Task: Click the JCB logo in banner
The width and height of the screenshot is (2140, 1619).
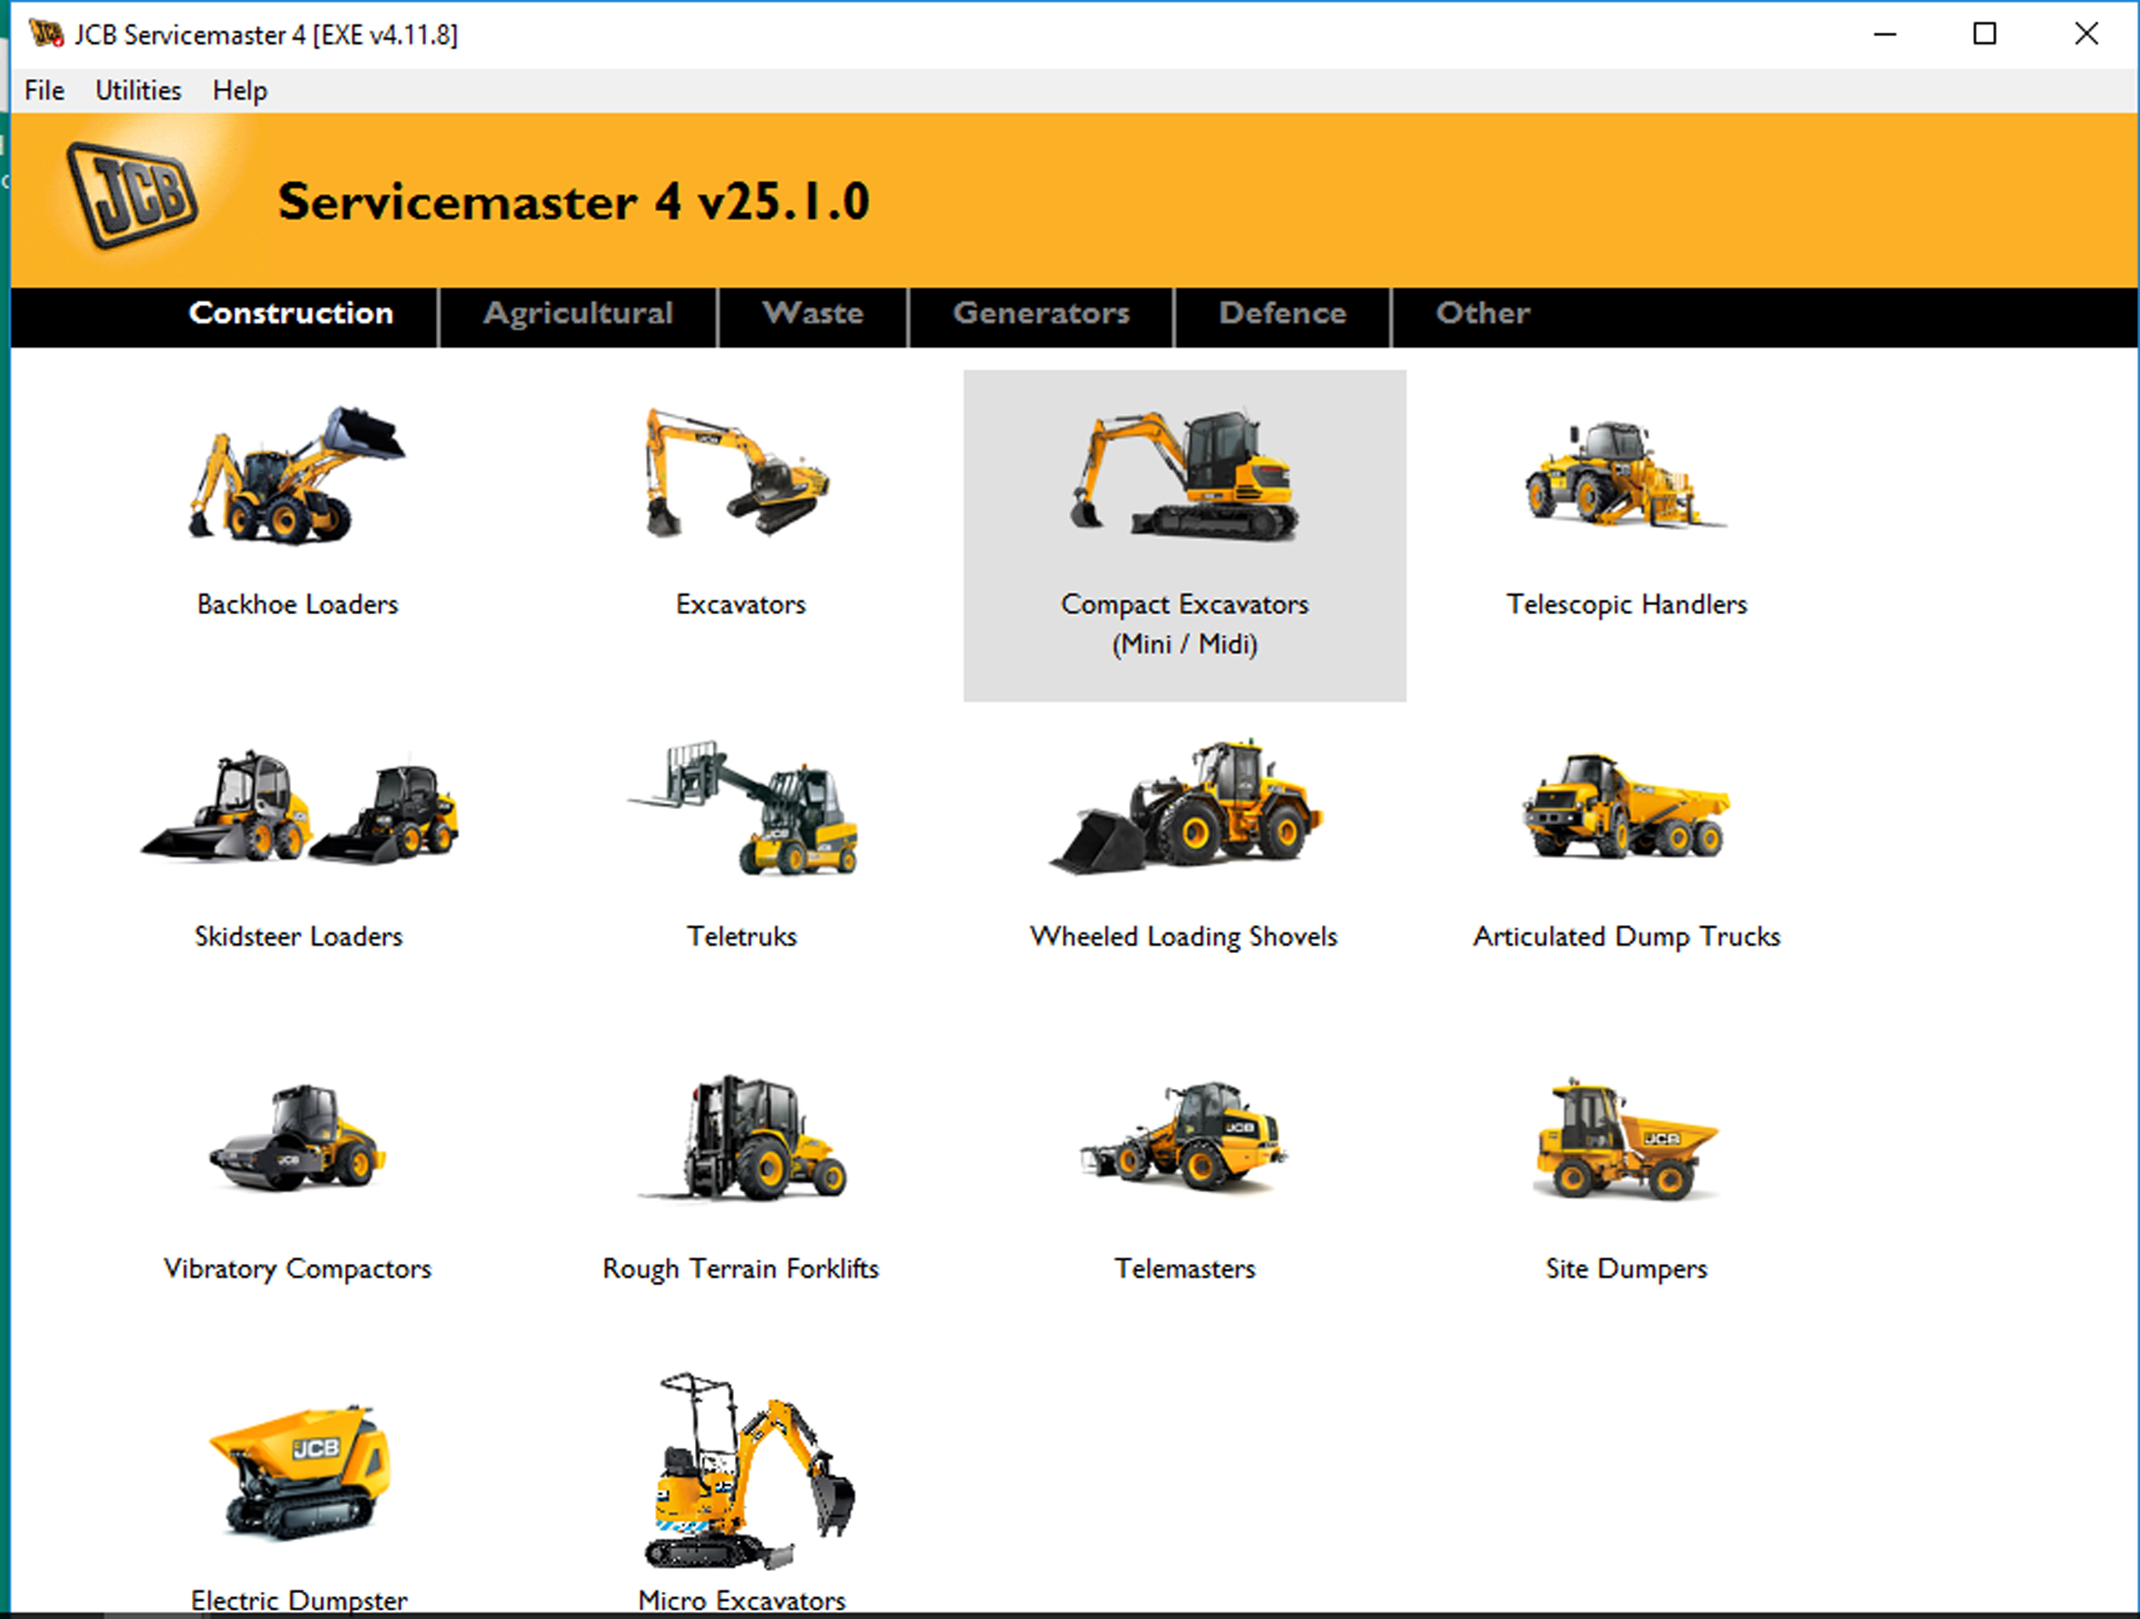Action: (x=131, y=195)
